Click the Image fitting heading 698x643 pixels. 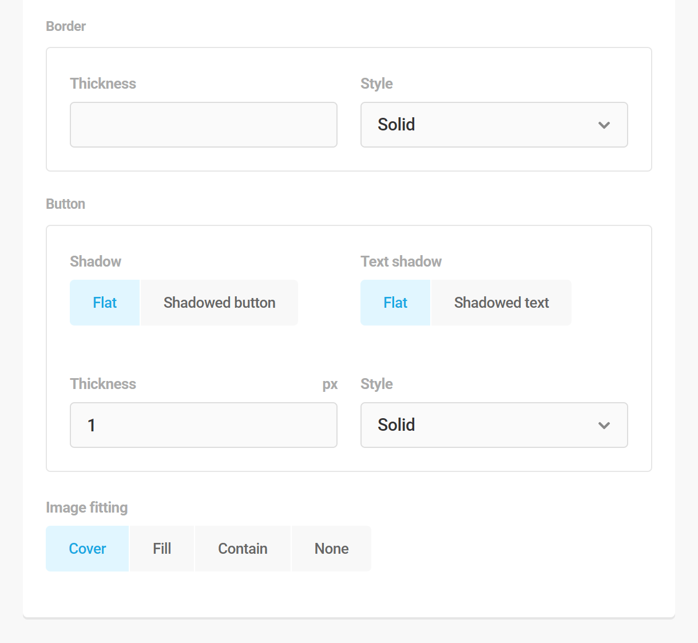[x=86, y=507]
